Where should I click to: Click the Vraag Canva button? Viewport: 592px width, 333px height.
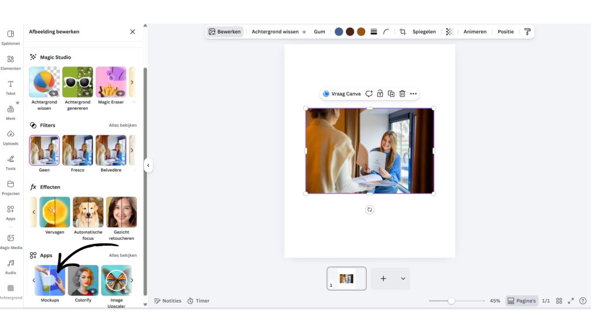pyautogui.click(x=342, y=94)
